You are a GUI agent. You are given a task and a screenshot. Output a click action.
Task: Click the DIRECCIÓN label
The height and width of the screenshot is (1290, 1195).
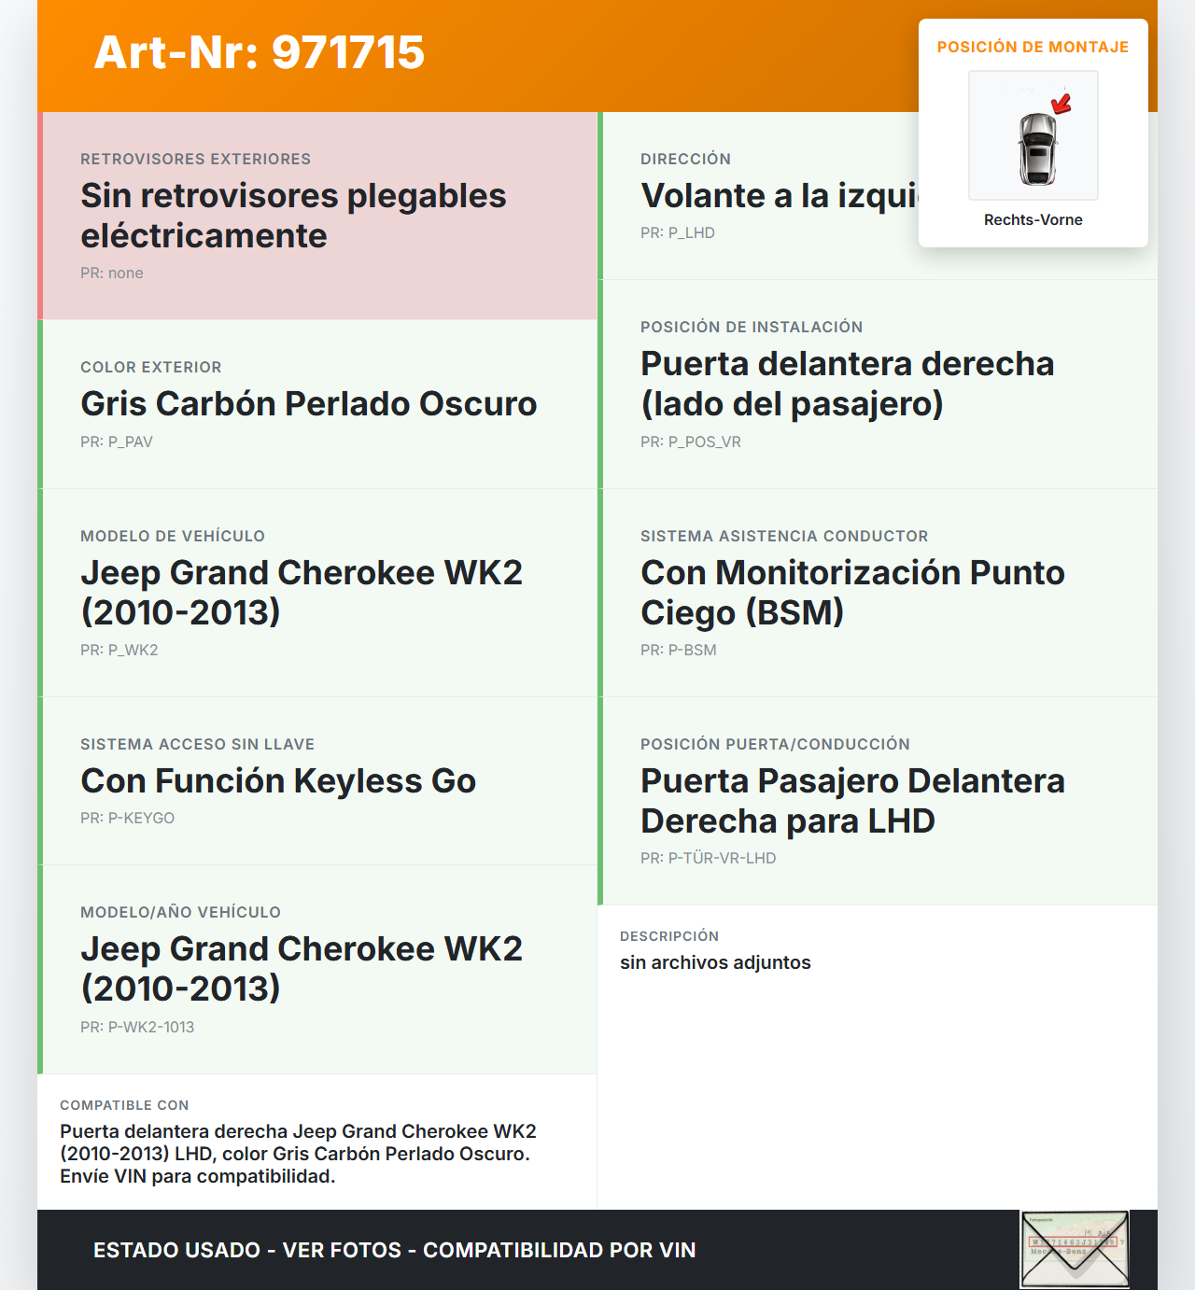[x=686, y=159]
